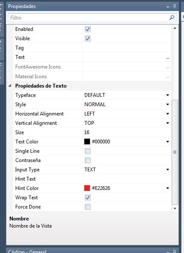This screenshot has width=184, height=253.
Task: Check the Contraseña checkbox
Action: click(88, 160)
